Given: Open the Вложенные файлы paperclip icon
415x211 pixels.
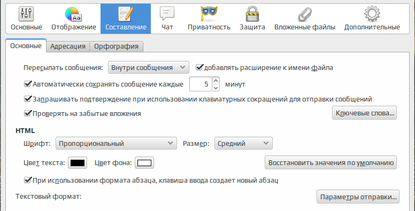Looking at the screenshot, I should tap(305, 14).
